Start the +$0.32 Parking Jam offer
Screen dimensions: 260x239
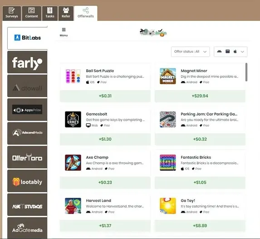point(200,139)
